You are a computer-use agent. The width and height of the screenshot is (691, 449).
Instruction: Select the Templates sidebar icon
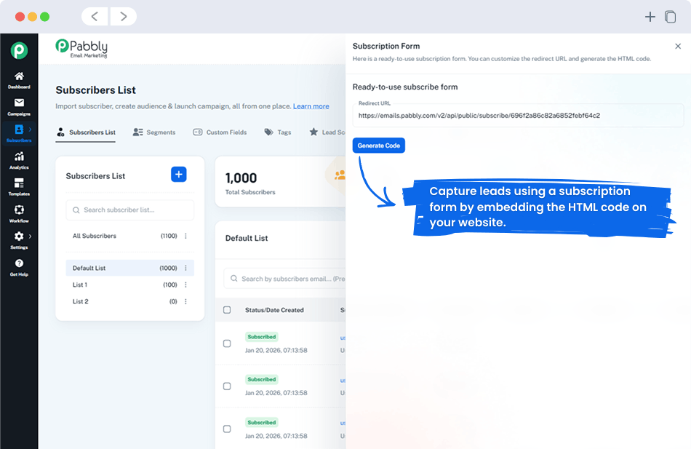(19, 183)
